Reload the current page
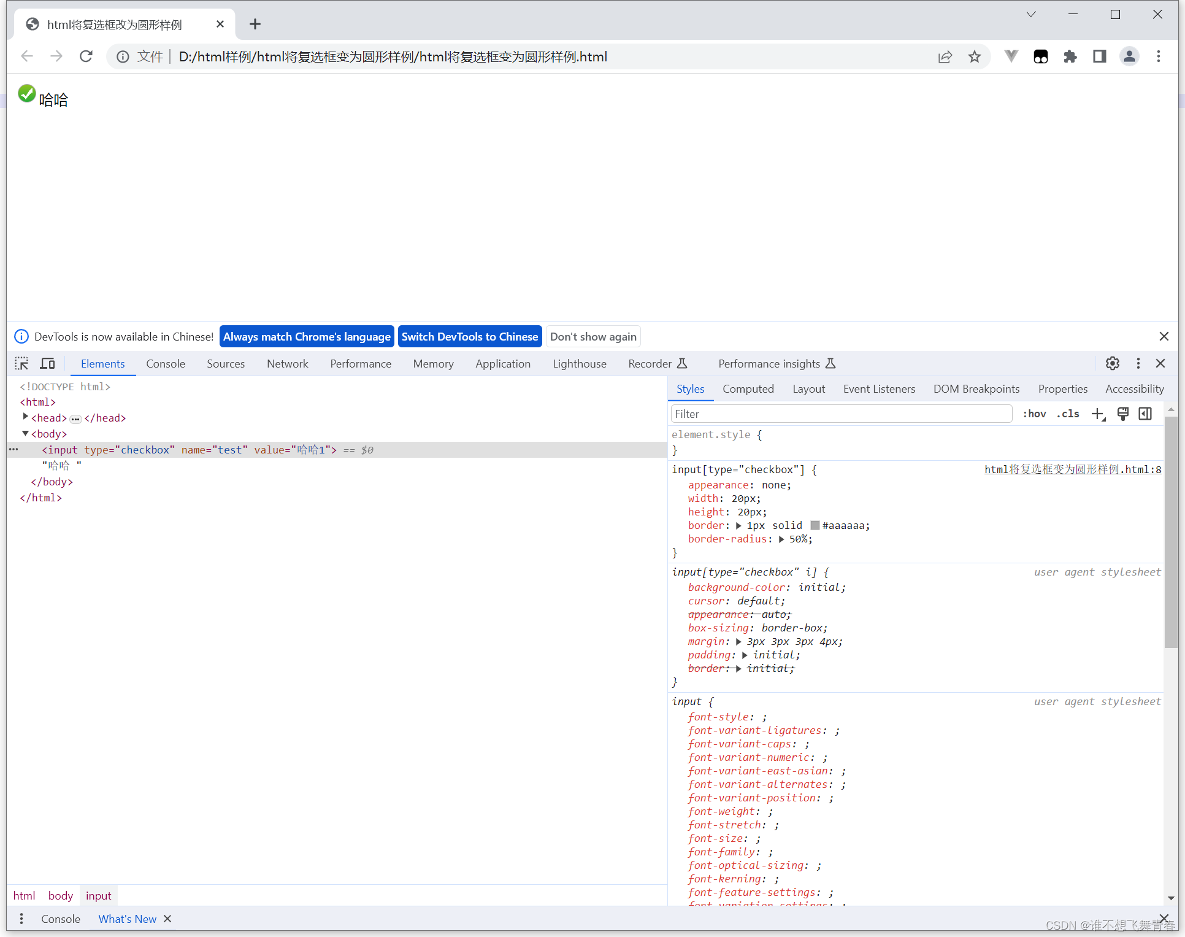1185x937 pixels. [86, 56]
